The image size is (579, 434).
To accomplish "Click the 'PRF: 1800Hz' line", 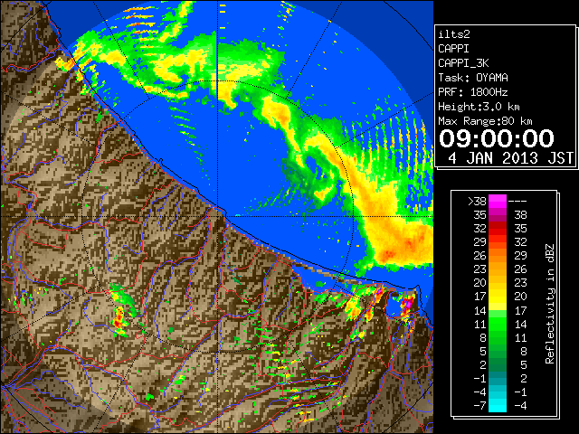I will (473, 92).
